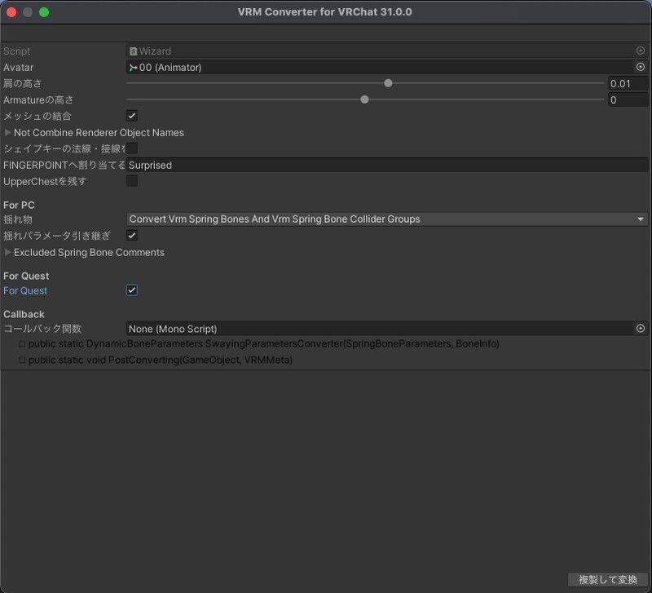This screenshot has width=652, height=593.
Task: Click the window title VRM Converter for VRChat
Action: (x=324, y=11)
